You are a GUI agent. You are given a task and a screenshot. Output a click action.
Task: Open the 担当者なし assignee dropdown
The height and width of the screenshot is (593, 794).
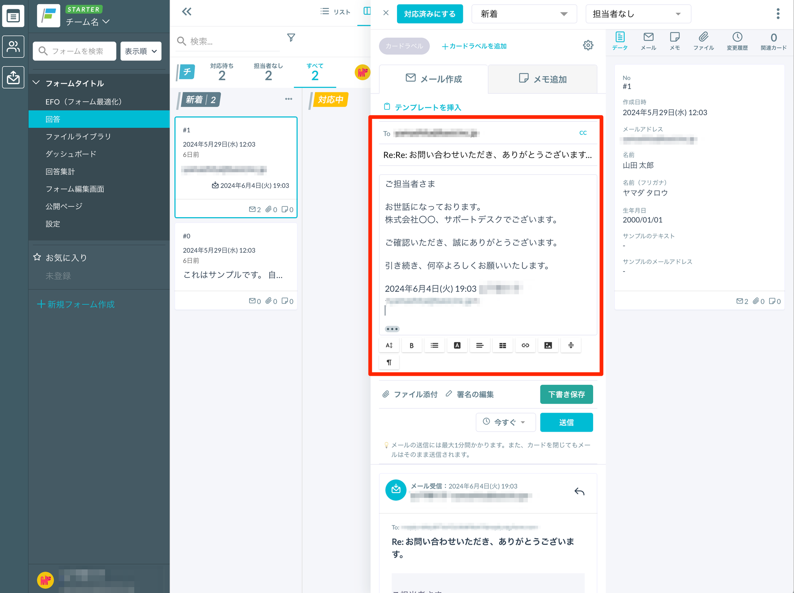638,14
